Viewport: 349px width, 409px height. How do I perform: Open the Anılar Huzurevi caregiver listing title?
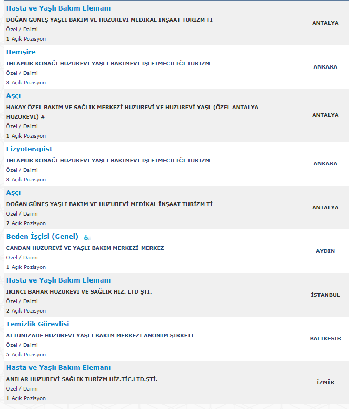(58, 368)
